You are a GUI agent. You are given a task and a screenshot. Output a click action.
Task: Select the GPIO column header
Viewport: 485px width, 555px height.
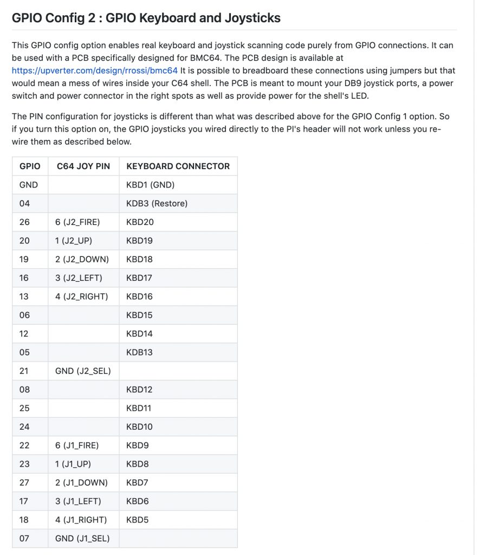(30, 166)
